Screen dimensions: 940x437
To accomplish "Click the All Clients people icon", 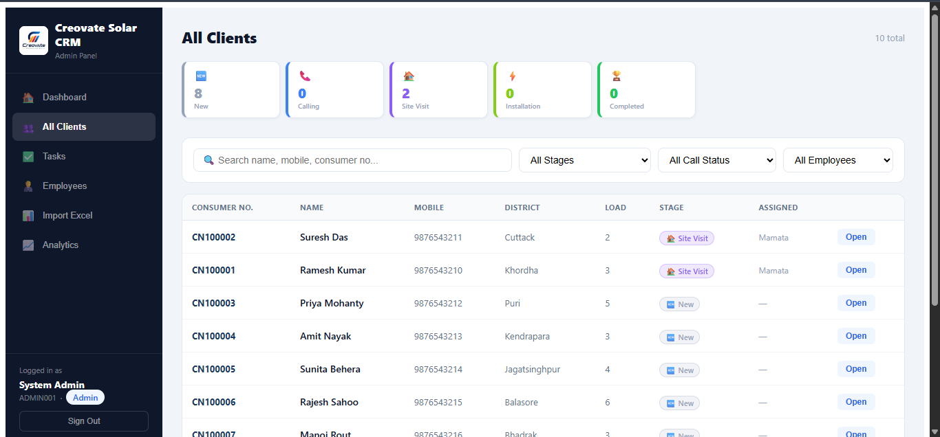I will 28,127.
